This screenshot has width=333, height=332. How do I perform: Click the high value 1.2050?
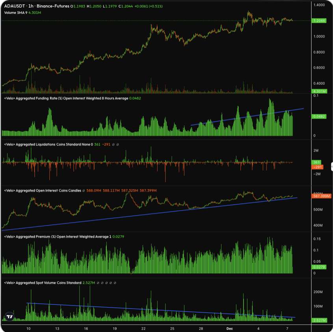95,6
